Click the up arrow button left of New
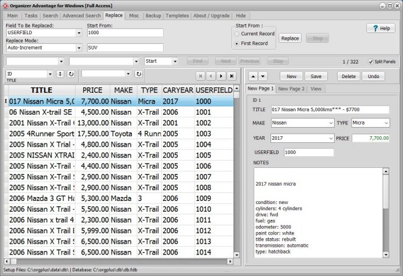The image size is (403, 276). (253, 76)
